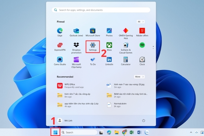Click the power button icon
This screenshot has height=136, width=204.
[144, 120]
